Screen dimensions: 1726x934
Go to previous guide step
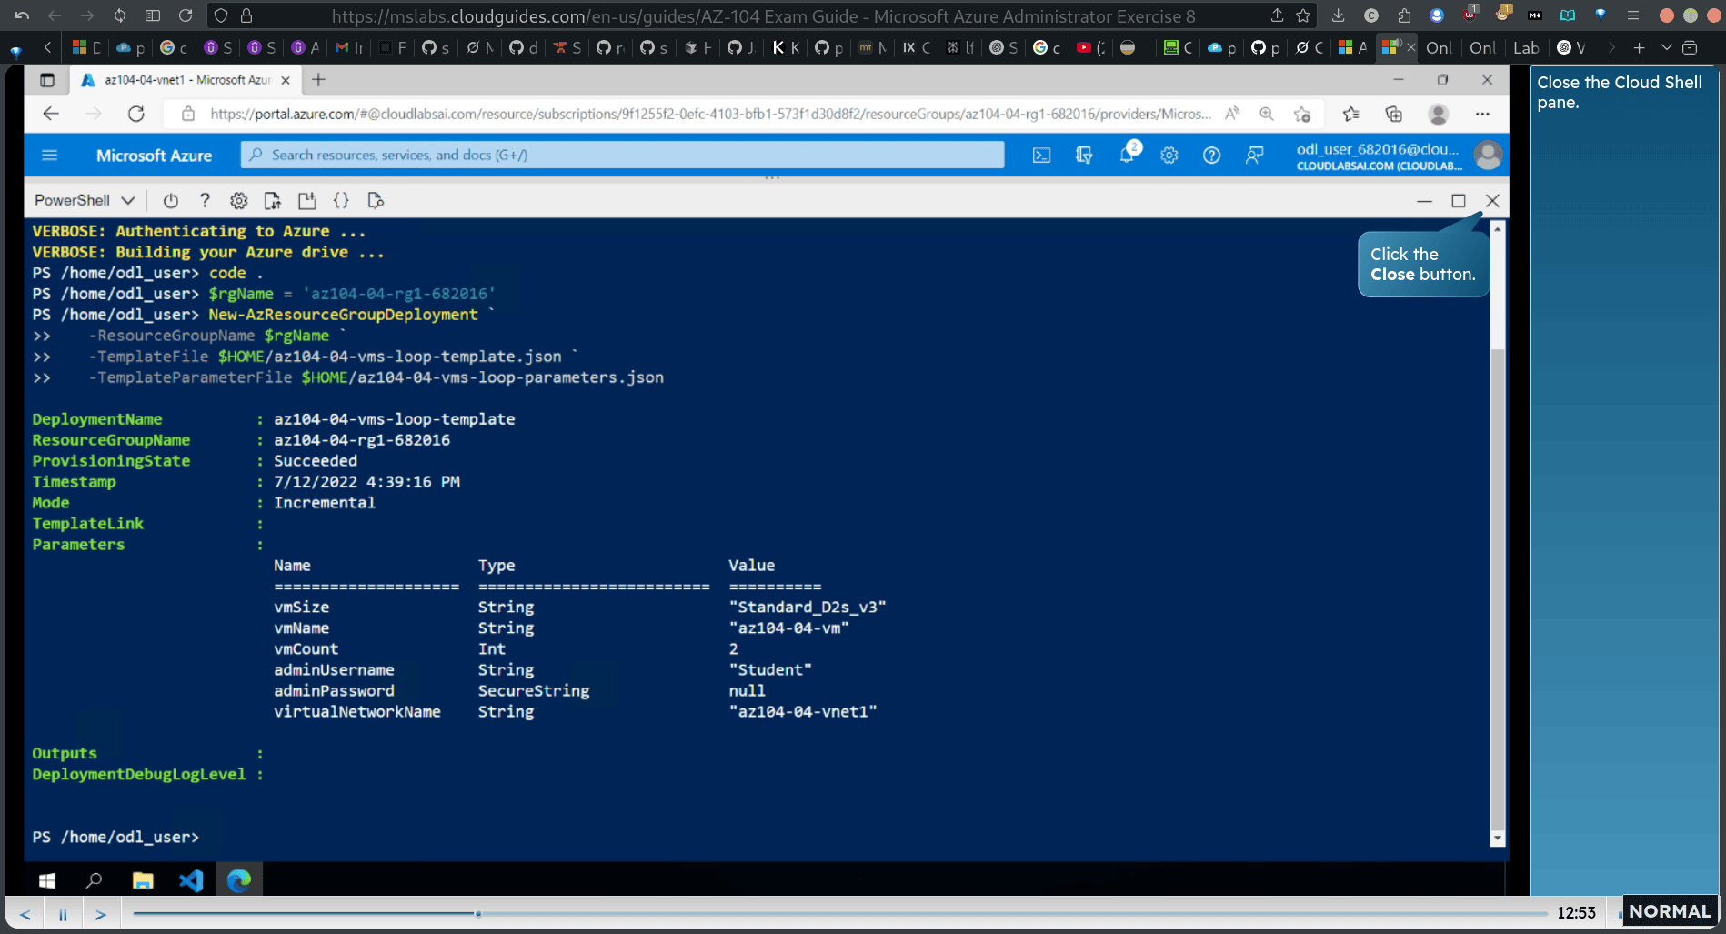pos(25,914)
